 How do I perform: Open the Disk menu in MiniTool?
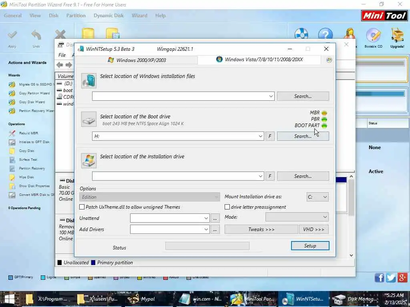54,16
